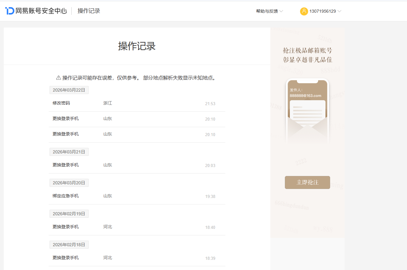Click the yellow user avatar icon

tap(304, 11)
